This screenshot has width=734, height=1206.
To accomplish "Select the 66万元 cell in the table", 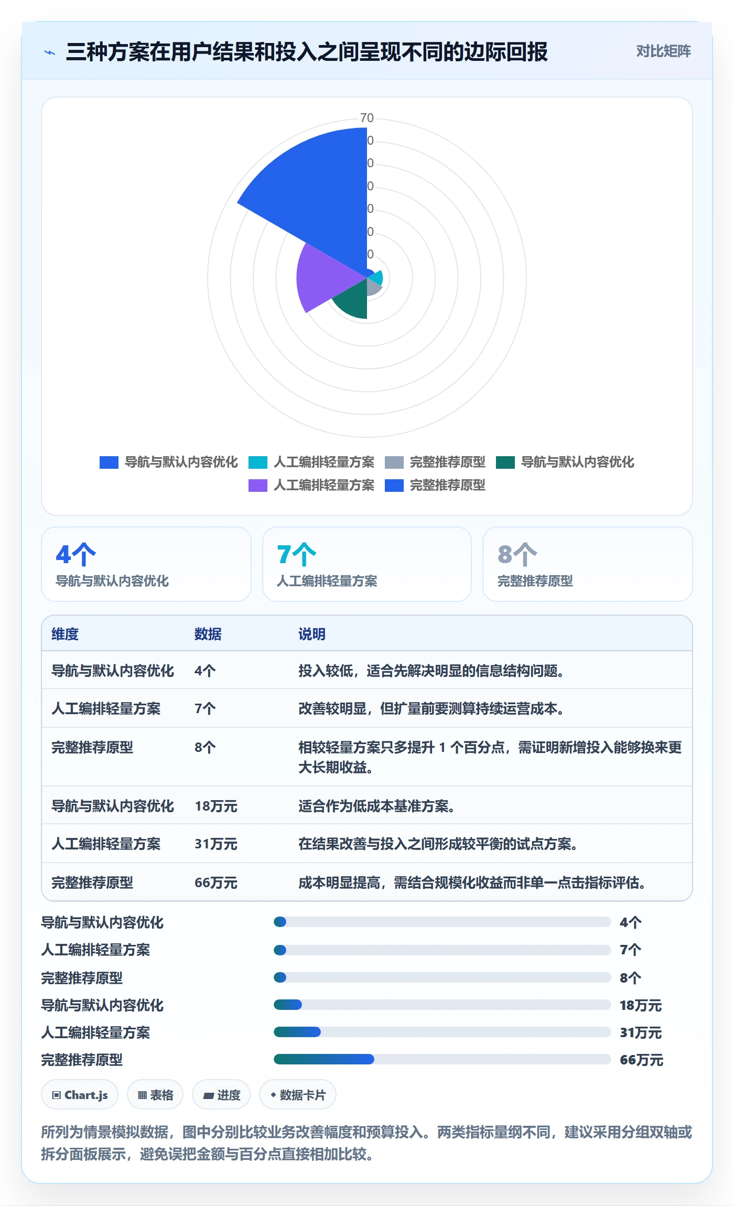I will pyautogui.click(x=216, y=882).
